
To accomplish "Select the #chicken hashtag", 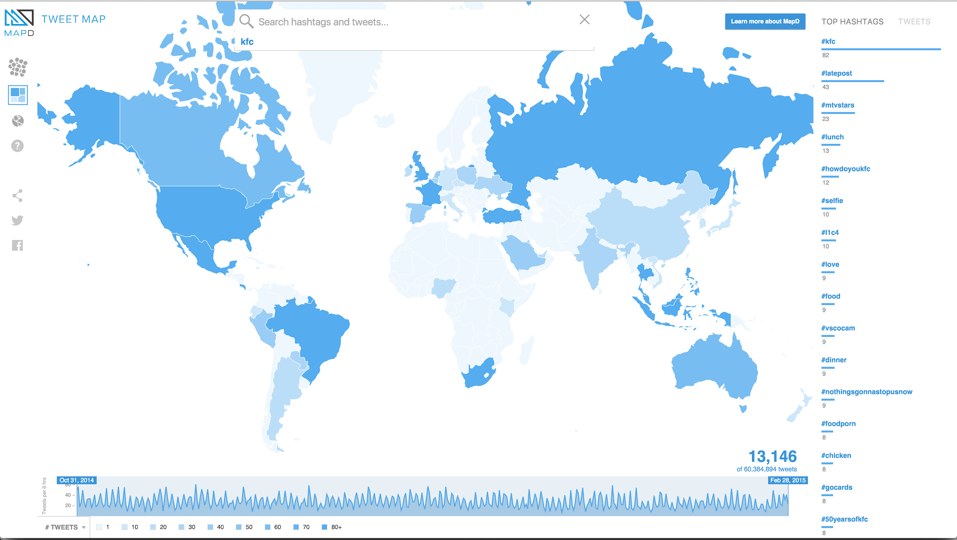I will (836, 455).
